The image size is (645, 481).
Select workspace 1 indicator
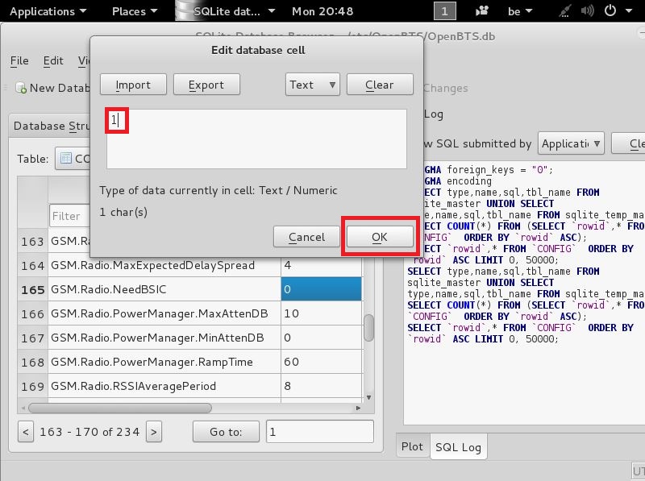click(x=445, y=11)
